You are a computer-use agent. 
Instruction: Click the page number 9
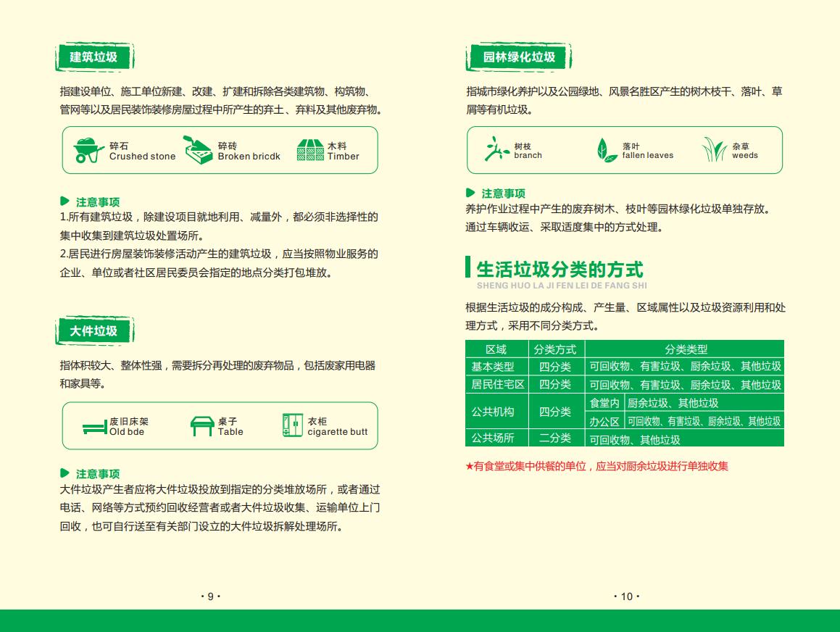pyautogui.click(x=210, y=596)
